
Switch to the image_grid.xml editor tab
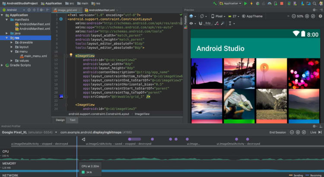point(67,10)
